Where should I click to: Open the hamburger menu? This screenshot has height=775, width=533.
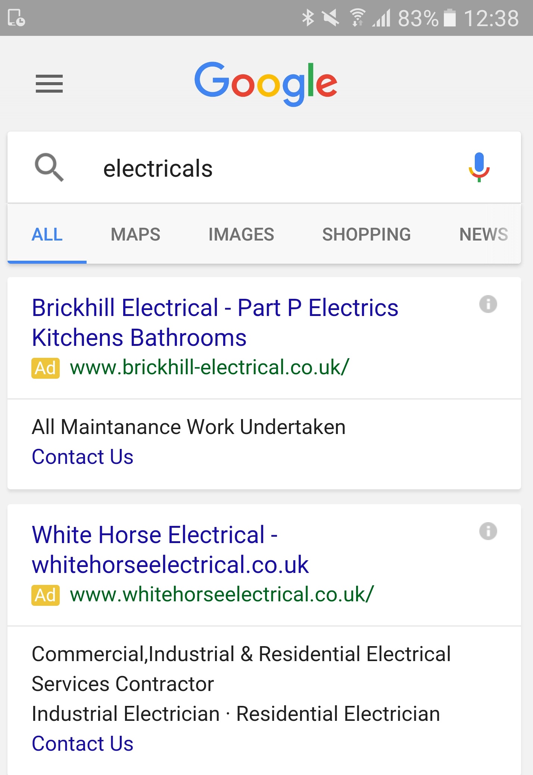pos(49,83)
